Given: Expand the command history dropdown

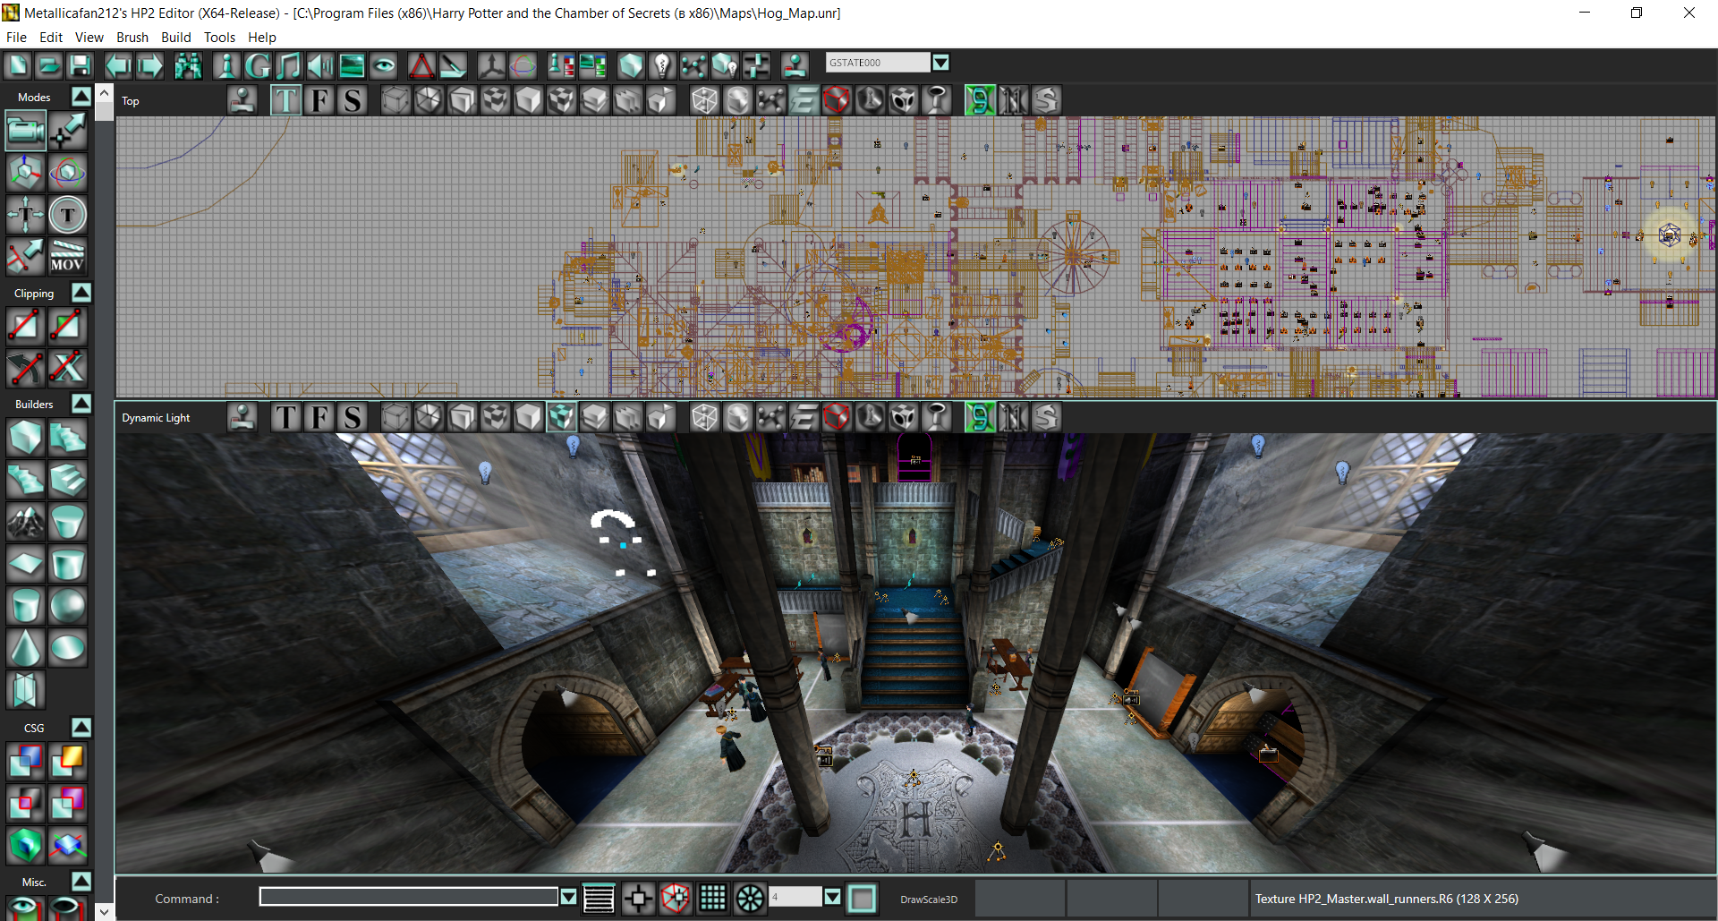Looking at the screenshot, I should 568,897.
